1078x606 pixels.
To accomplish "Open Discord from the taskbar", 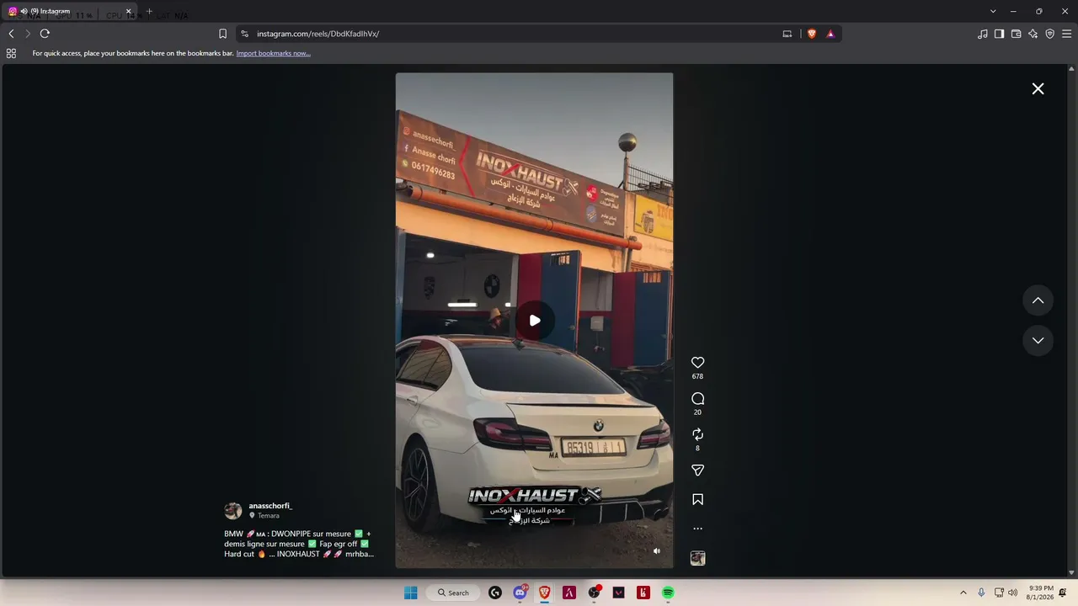I will [520, 593].
